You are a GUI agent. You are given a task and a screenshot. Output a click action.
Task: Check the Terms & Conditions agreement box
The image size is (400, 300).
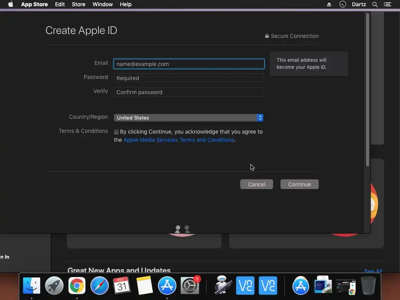coord(116,132)
